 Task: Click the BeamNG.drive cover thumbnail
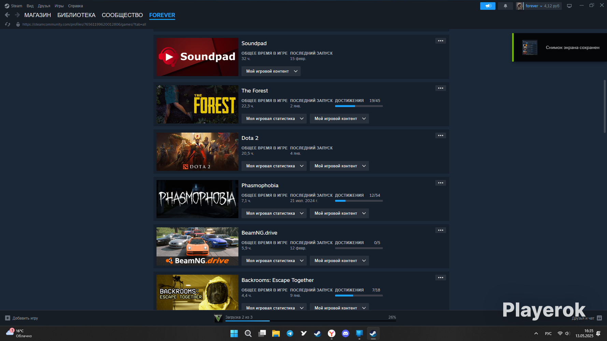tap(197, 247)
